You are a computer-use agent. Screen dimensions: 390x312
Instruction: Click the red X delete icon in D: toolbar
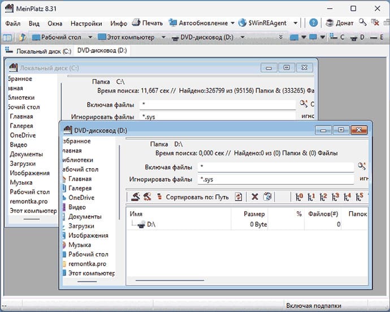[255, 197]
